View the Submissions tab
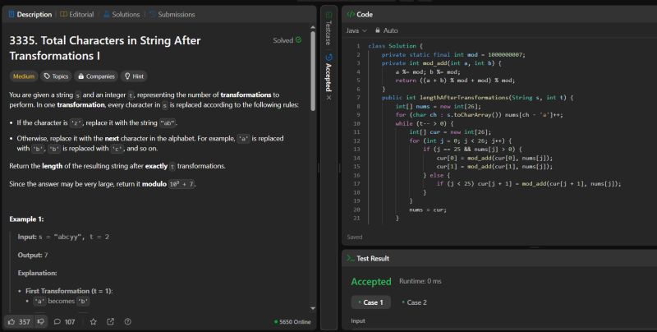Viewport: 657px width, 332px height. 172,14
